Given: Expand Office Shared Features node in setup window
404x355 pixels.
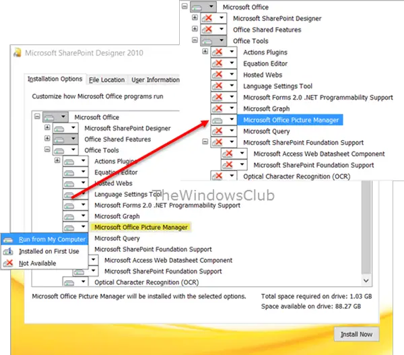Looking at the screenshot, I should pos(47,139).
